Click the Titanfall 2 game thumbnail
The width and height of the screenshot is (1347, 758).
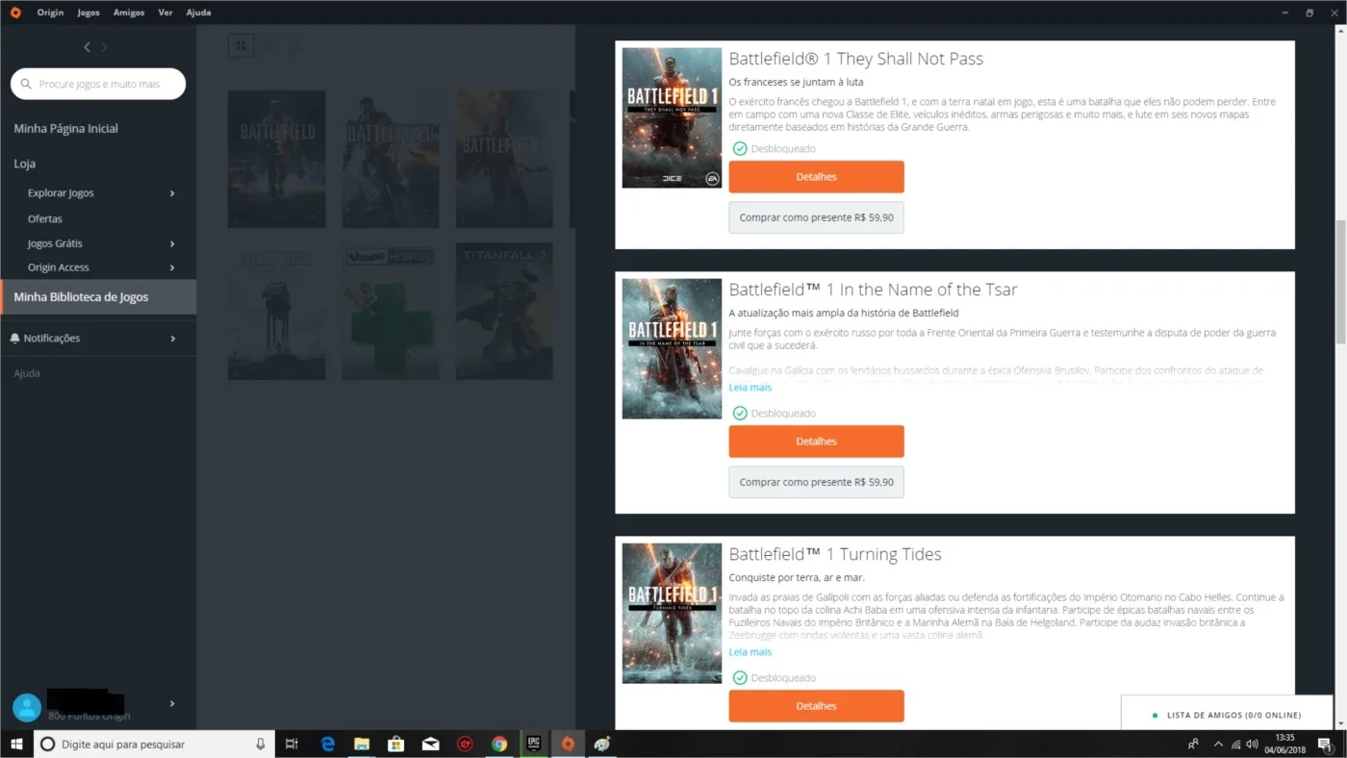click(x=504, y=311)
